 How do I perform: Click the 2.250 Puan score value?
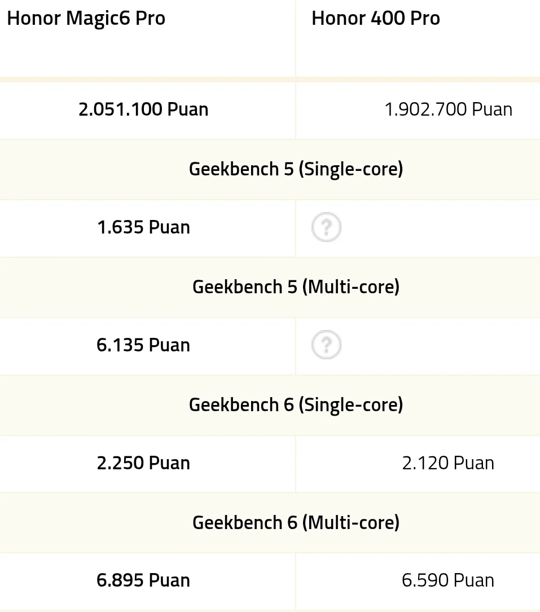[x=143, y=463]
